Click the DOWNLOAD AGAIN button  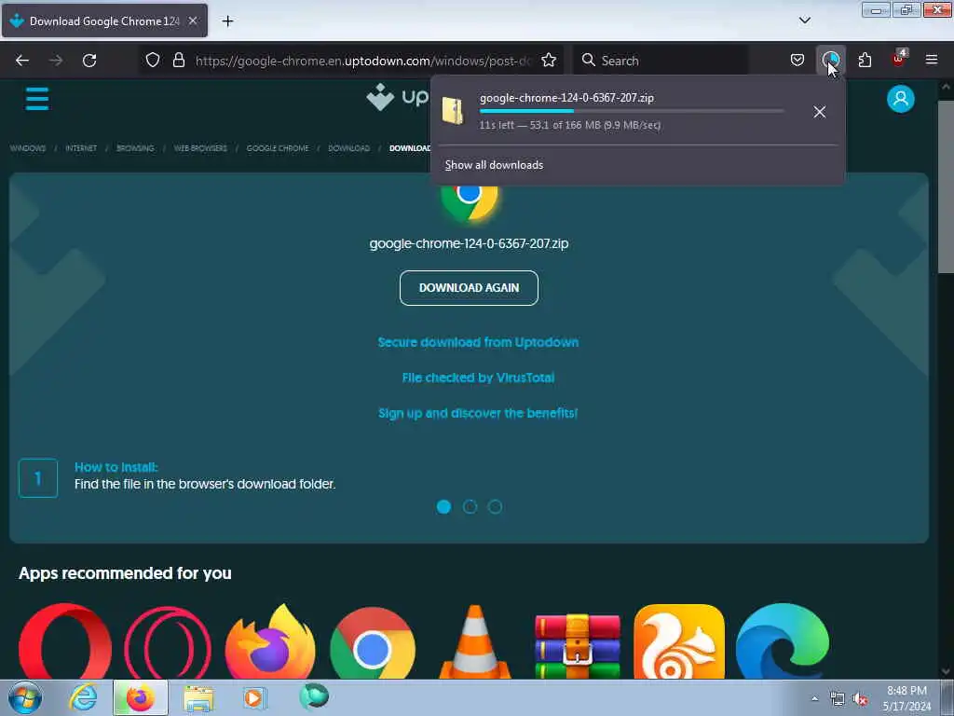pyautogui.click(x=469, y=288)
